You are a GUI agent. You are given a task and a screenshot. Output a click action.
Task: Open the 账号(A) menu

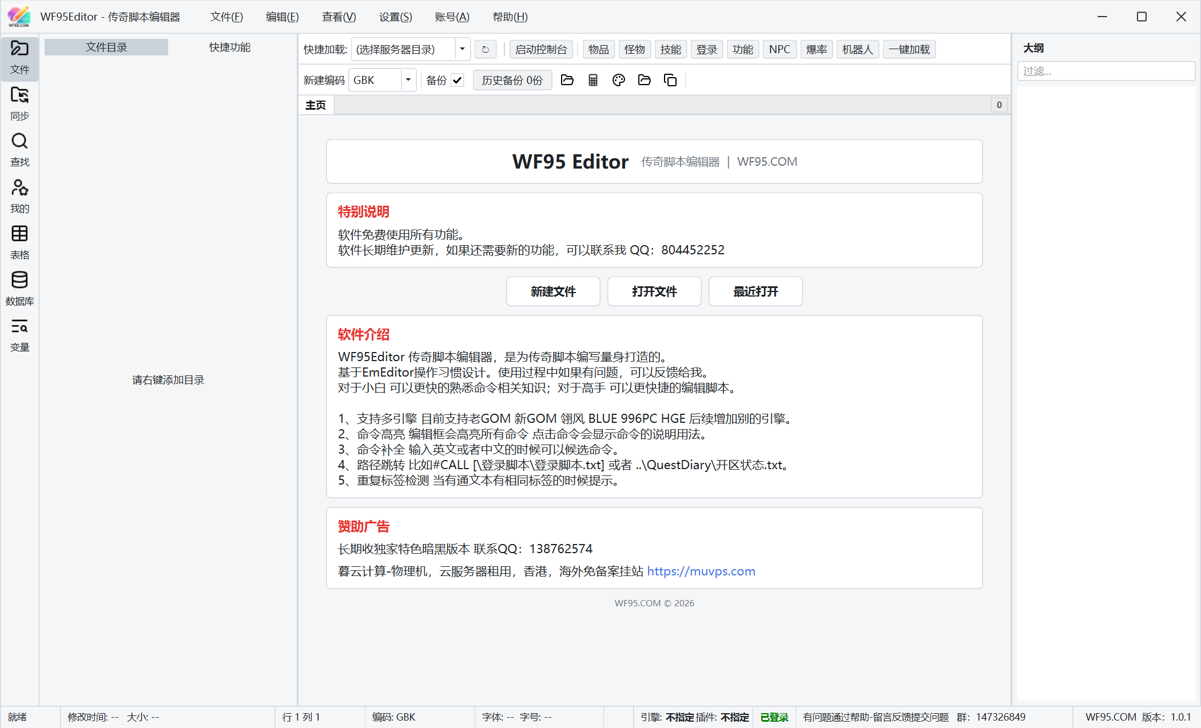452,17
